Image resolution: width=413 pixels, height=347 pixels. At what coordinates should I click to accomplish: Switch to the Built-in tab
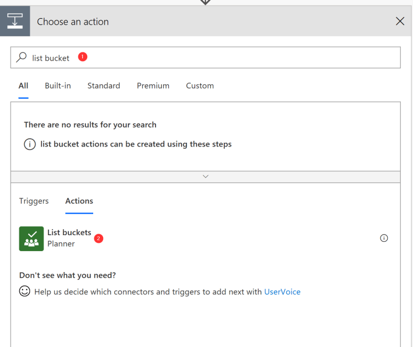click(x=58, y=86)
